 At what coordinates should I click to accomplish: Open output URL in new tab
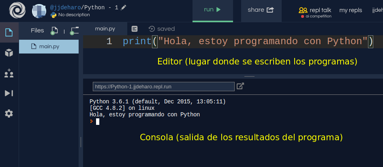pyautogui.click(x=240, y=86)
